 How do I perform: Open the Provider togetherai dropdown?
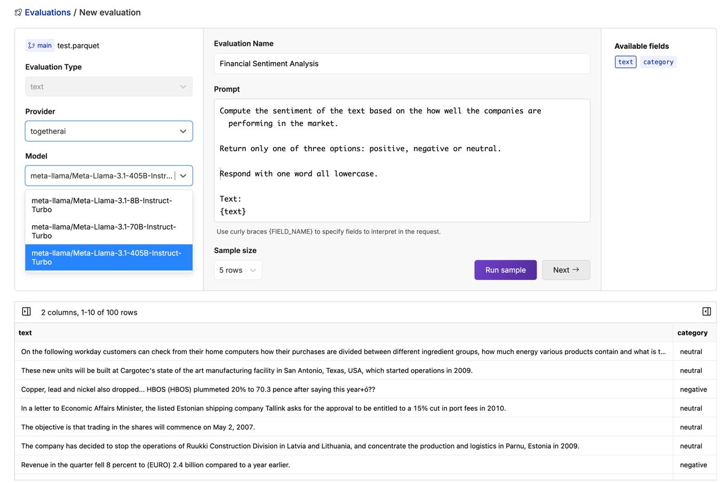109,131
